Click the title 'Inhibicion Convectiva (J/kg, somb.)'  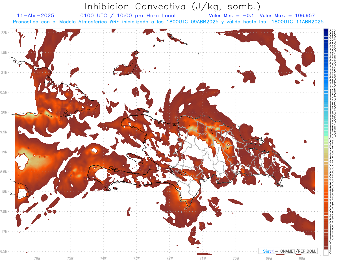coord(173,7)
